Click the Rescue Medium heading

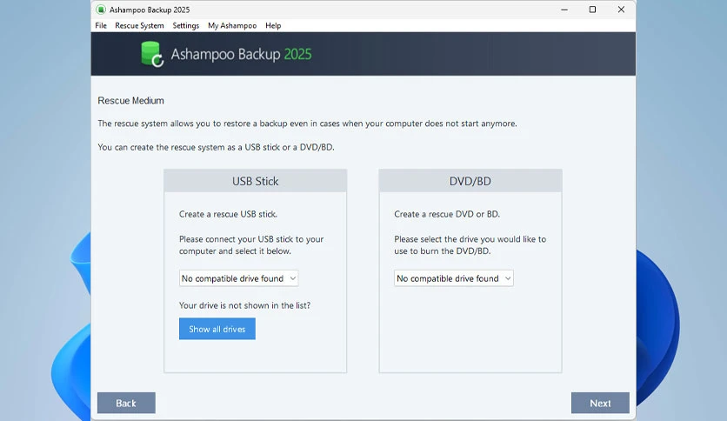click(130, 101)
